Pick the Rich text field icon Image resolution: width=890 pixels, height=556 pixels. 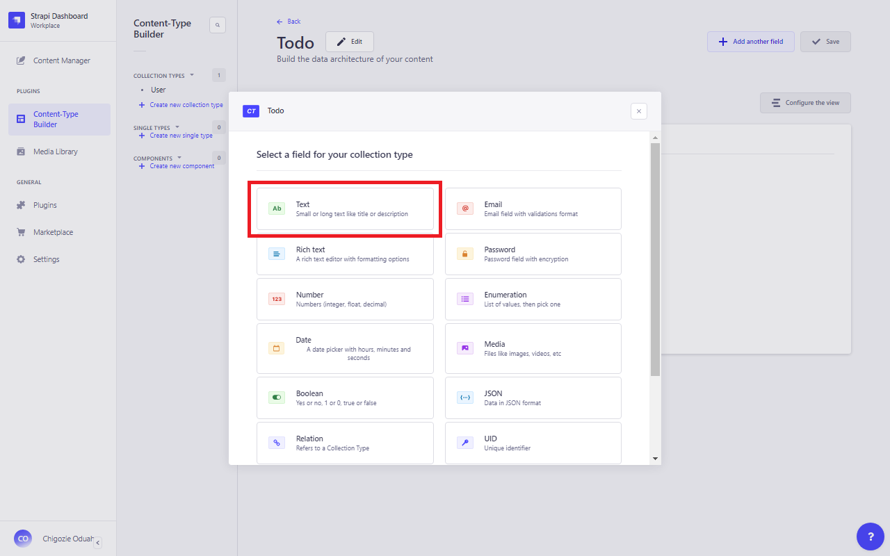(x=277, y=254)
